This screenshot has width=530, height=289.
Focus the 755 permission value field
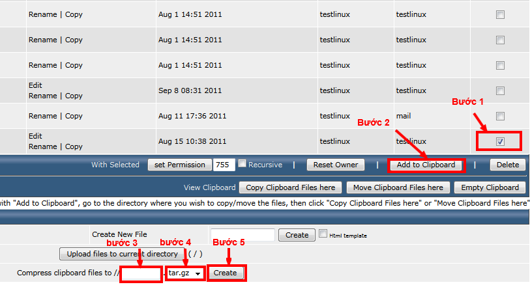(223, 165)
